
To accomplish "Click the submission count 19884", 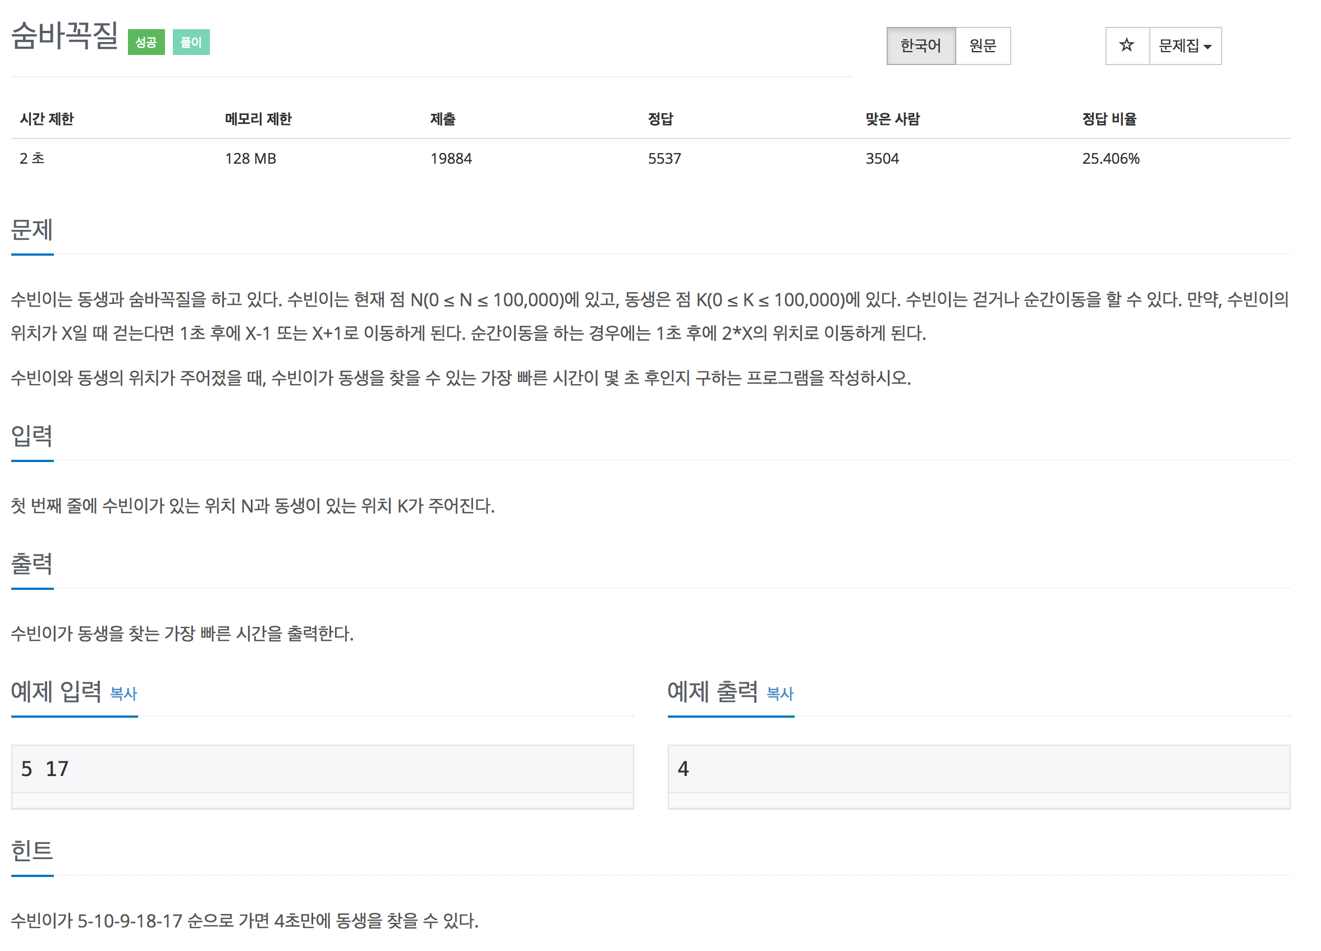I will pos(451,158).
